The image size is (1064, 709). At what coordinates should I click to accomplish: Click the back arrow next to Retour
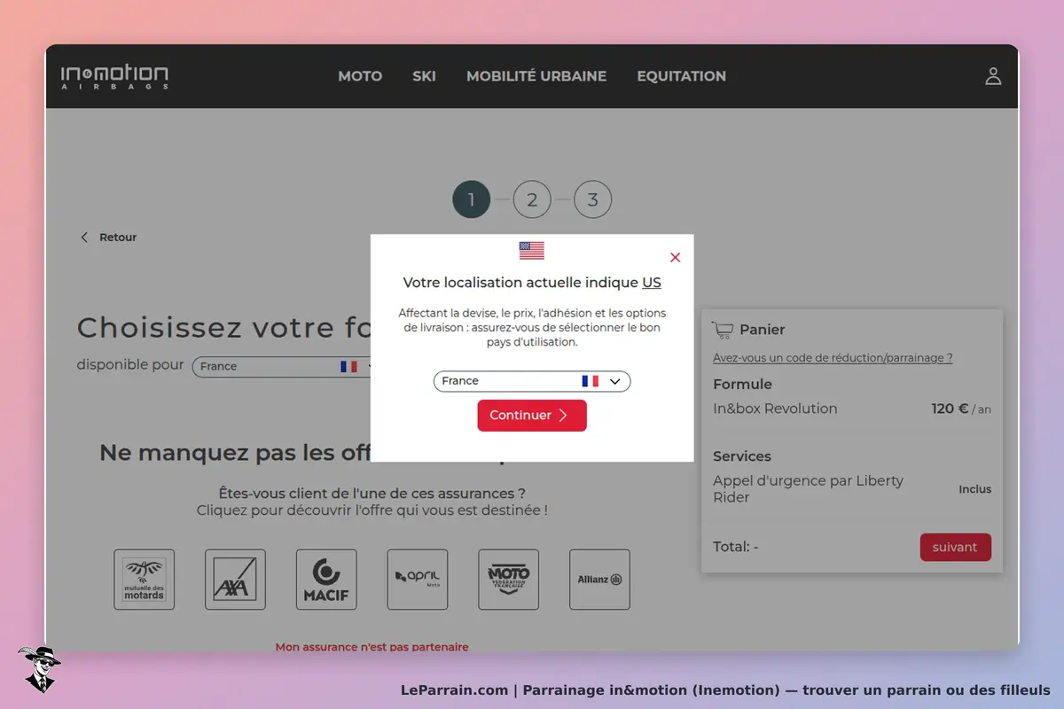[x=84, y=238]
